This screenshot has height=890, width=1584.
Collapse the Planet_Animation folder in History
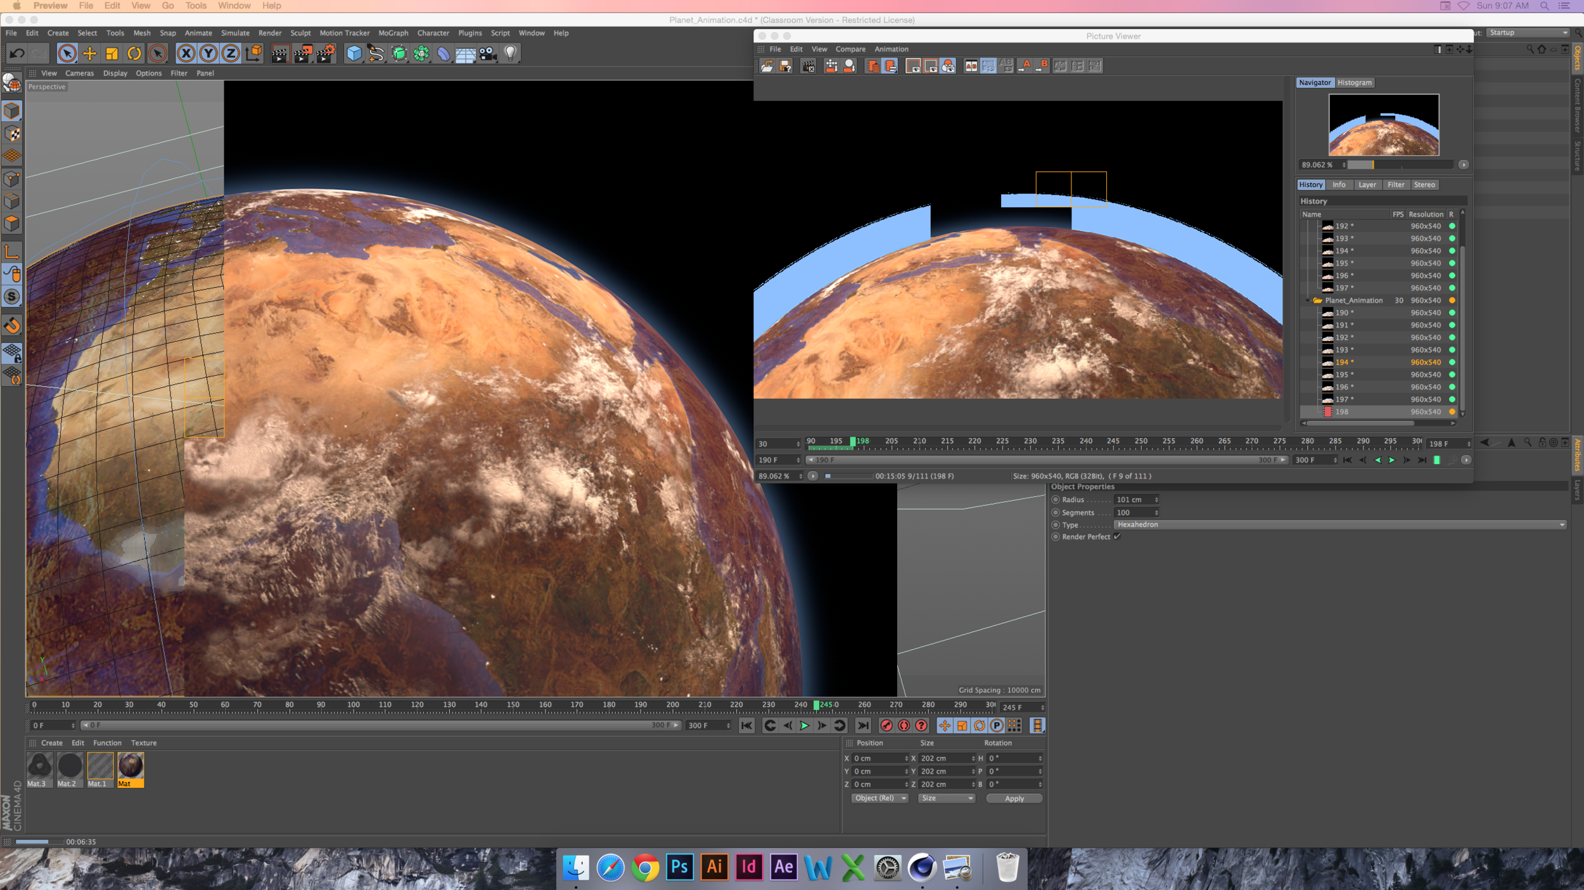click(x=1308, y=300)
